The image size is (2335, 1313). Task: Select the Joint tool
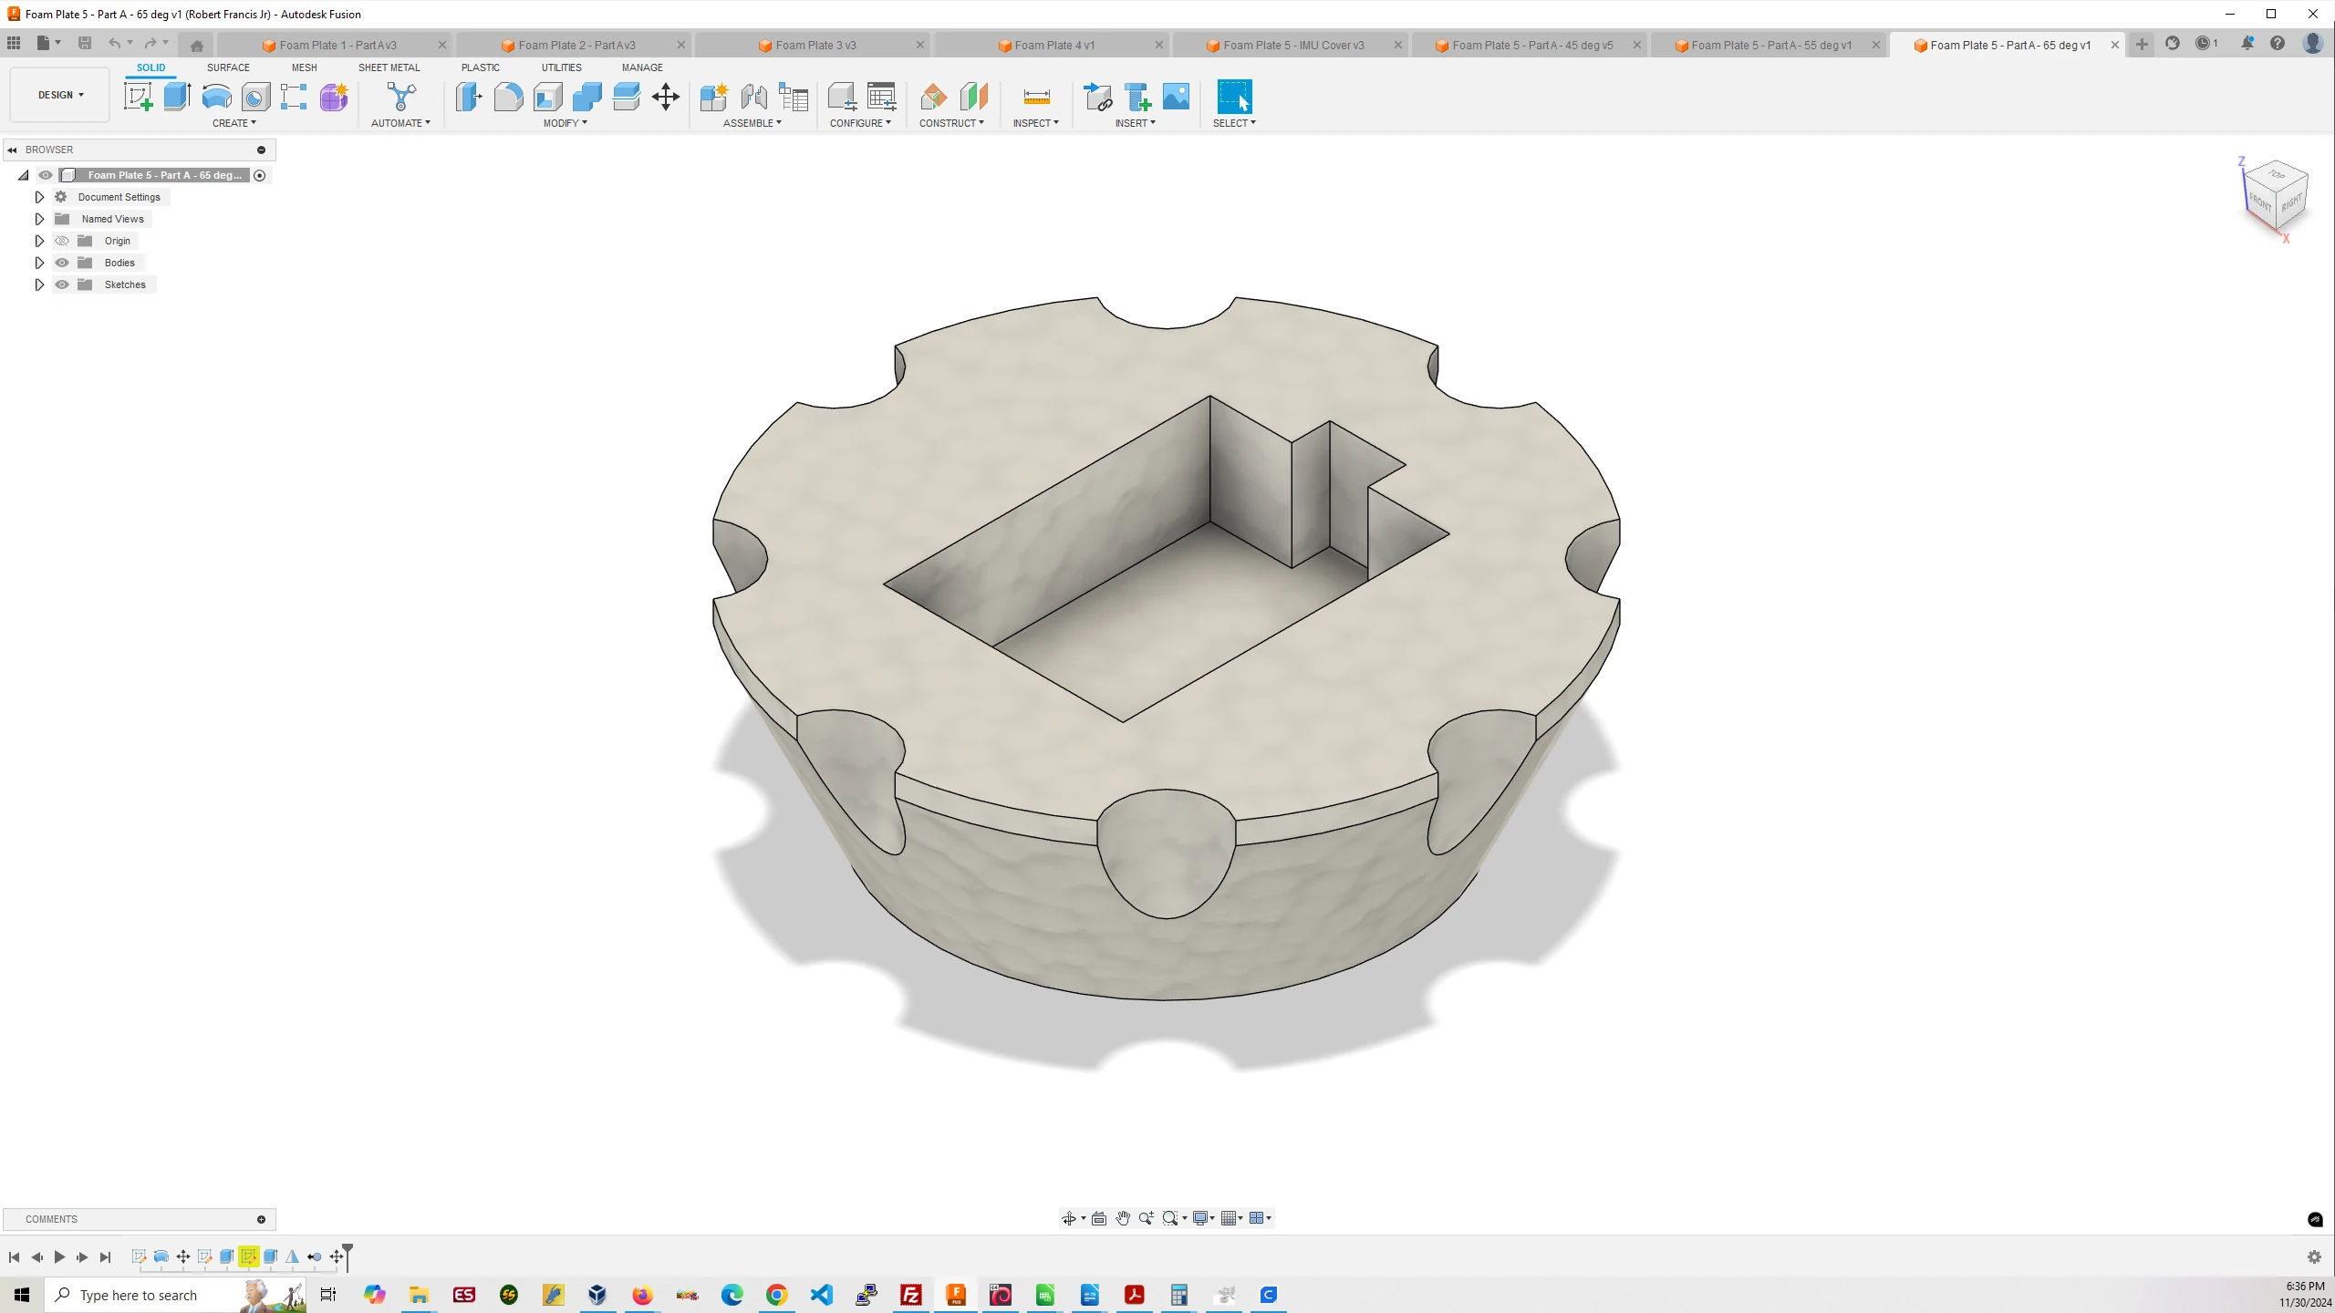[753, 97]
